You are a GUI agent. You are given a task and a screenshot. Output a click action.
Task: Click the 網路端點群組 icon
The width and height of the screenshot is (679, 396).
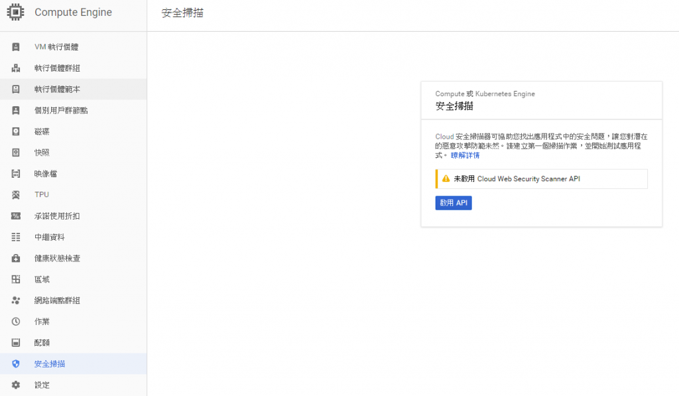tap(16, 300)
